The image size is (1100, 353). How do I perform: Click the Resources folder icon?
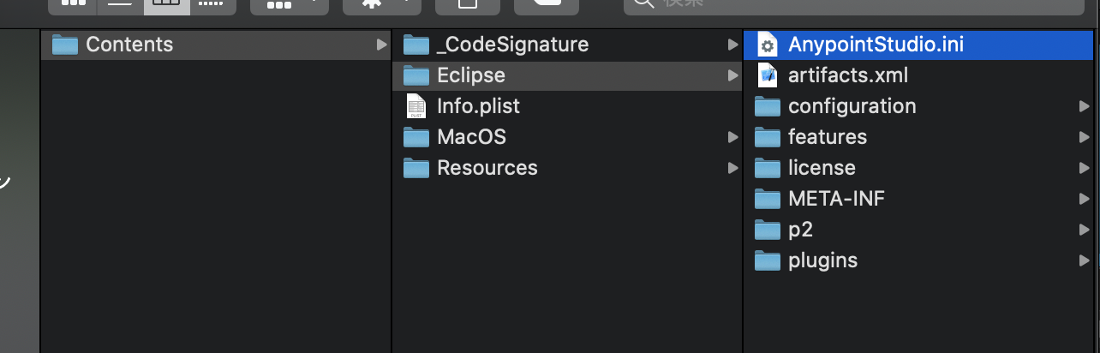coord(416,168)
